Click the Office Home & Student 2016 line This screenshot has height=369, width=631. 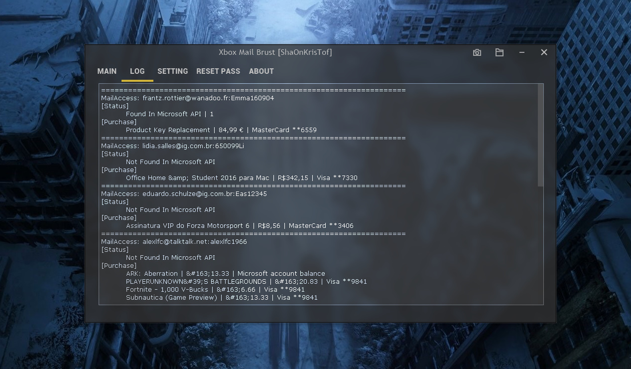coord(242,178)
